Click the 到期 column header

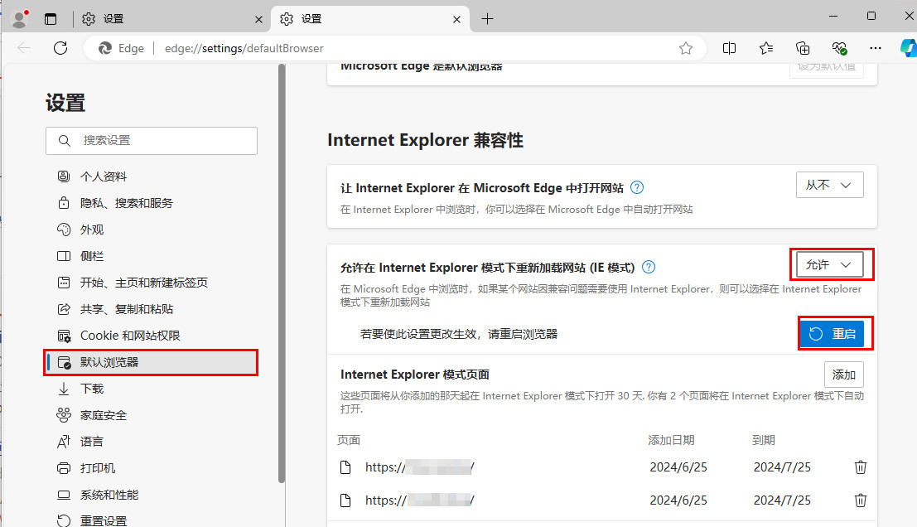coord(764,440)
